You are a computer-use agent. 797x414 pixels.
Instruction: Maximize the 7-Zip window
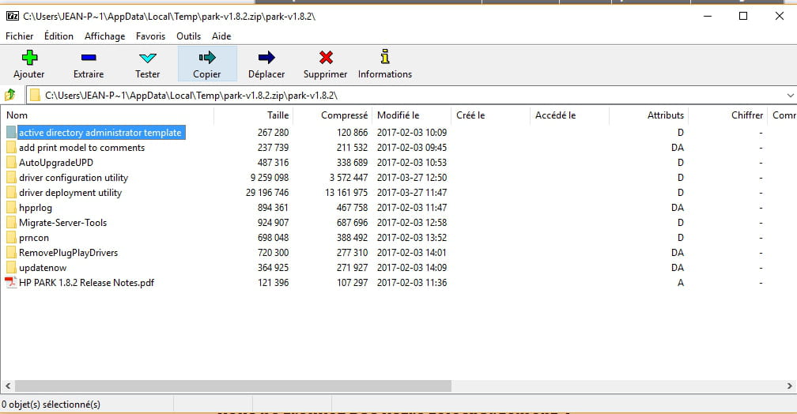coord(743,16)
